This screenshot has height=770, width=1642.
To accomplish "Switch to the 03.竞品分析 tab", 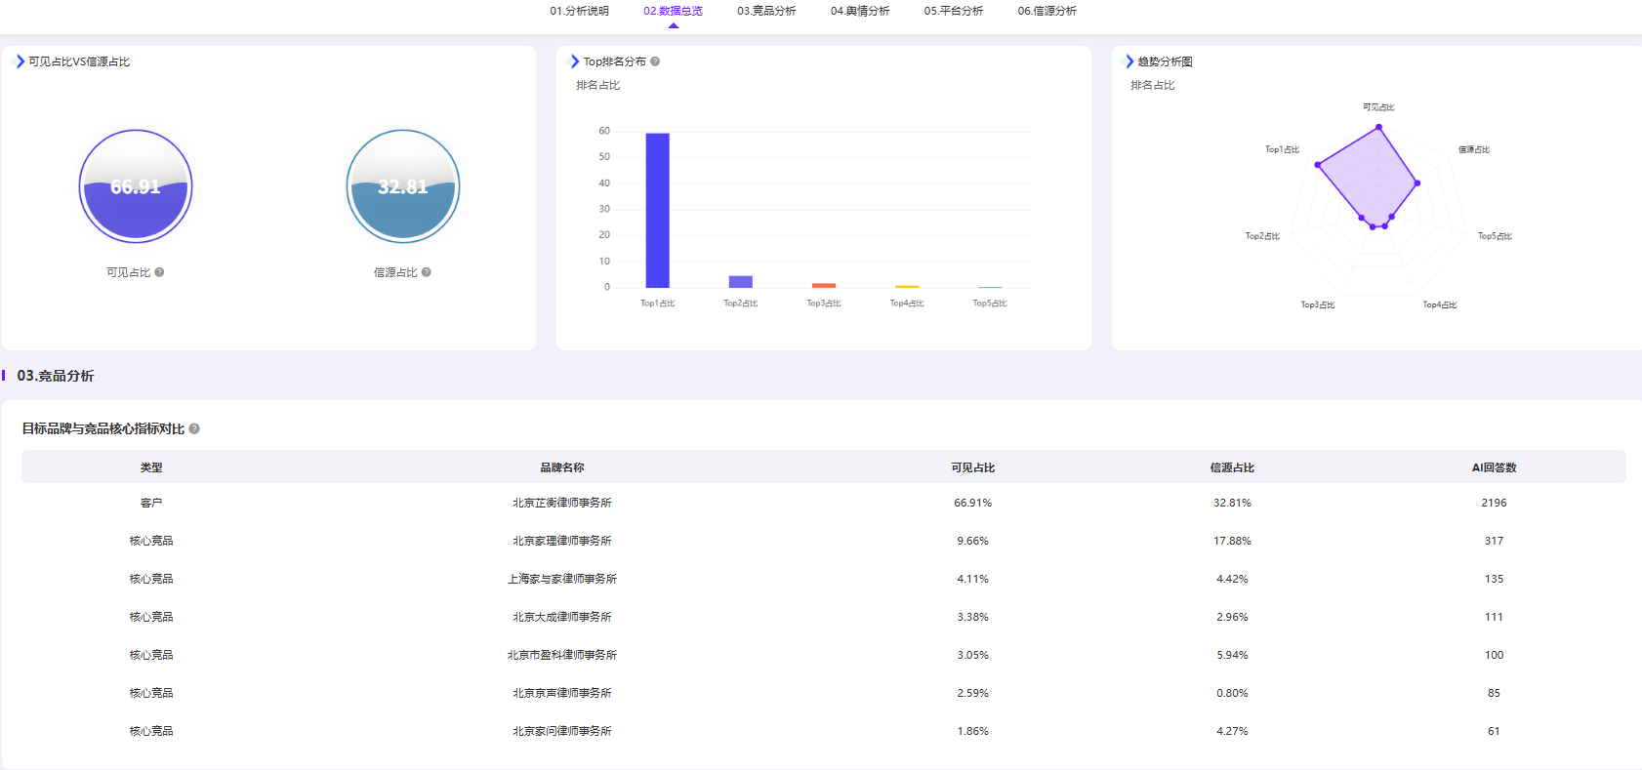I will (766, 11).
